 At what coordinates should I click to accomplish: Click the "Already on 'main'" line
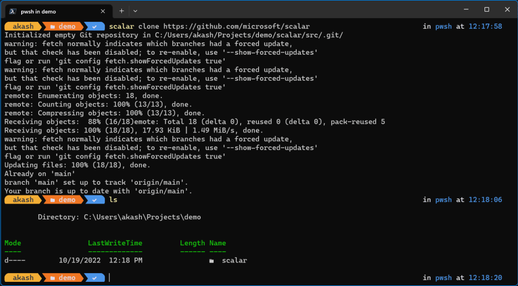pyautogui.click(x=39, y=174)
